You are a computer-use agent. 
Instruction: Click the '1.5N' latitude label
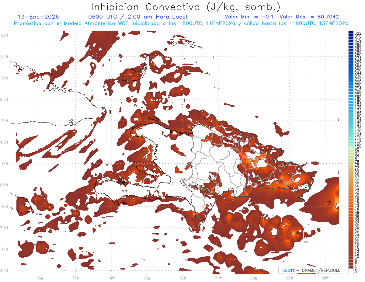4,57
